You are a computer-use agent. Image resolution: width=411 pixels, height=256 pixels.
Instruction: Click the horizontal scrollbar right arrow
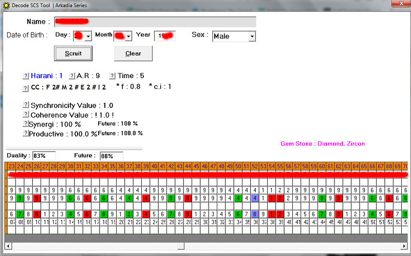point(403,245)
